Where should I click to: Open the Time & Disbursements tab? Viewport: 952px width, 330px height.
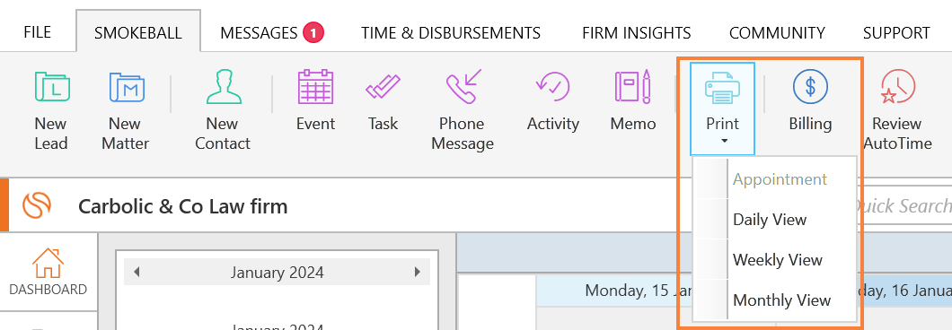(451, 33)
